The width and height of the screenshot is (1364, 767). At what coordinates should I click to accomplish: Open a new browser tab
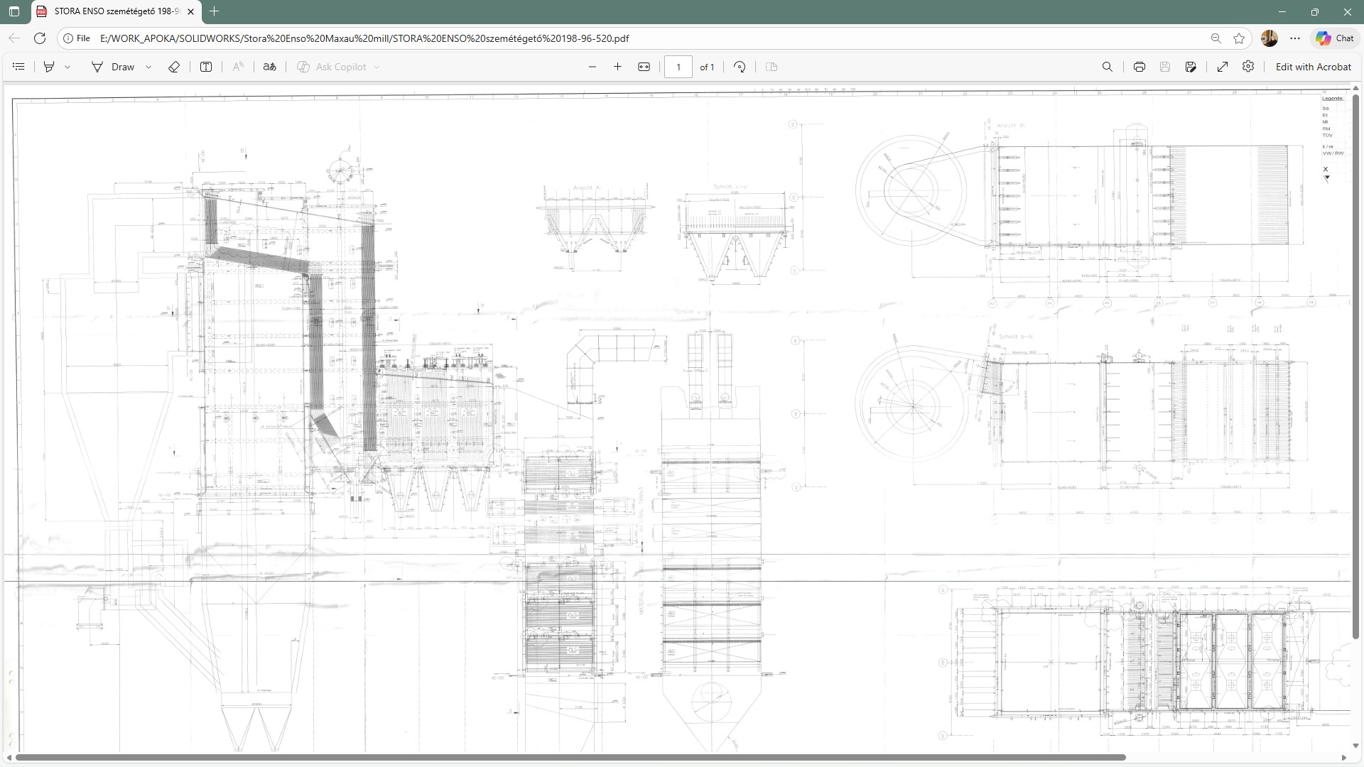coord(215,11)
